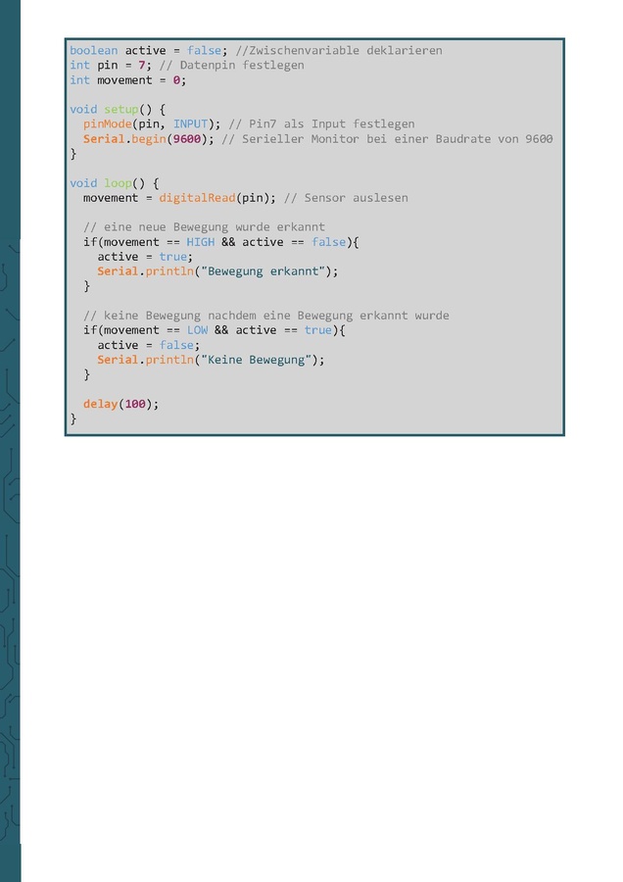Image resolution: width=623 pixels, height=882 pixels.
Task: Click the 'eine neue Bewegung wurde erkannt' comment
Action: coord(204,227)
